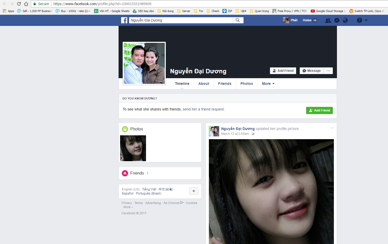Click the Message button
This screenshot has height=244, width=388.
[x=312, y=71]
